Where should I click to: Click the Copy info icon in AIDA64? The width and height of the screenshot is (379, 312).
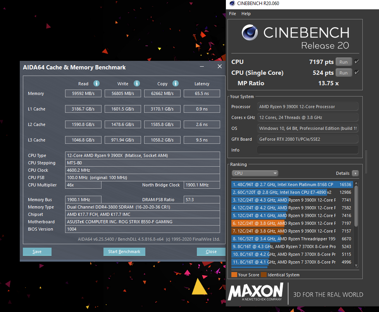176,83
